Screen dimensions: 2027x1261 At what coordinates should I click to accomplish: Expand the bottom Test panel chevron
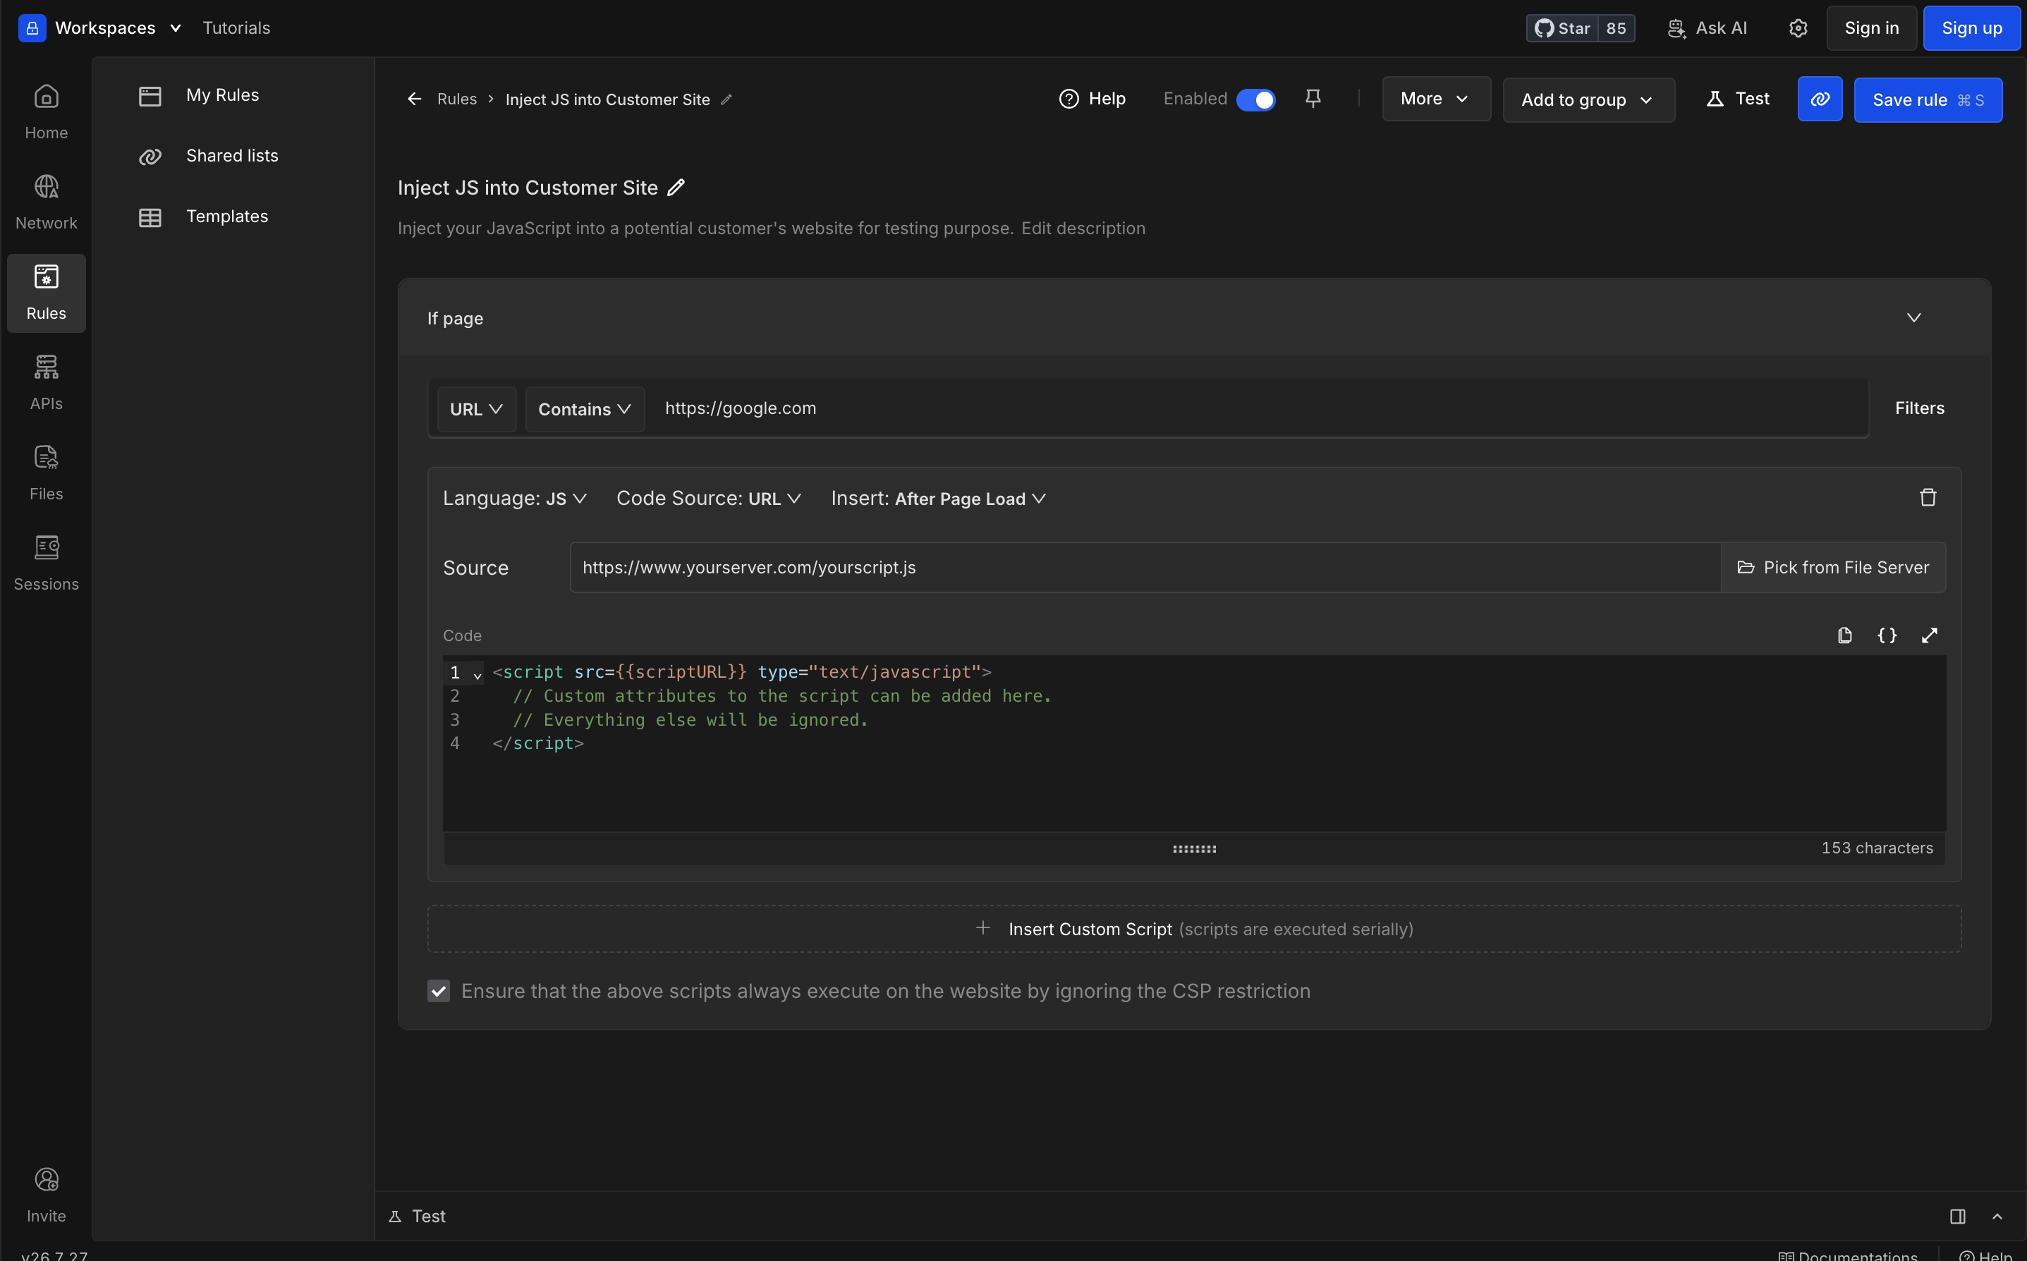click(x=1997, y=1217)
